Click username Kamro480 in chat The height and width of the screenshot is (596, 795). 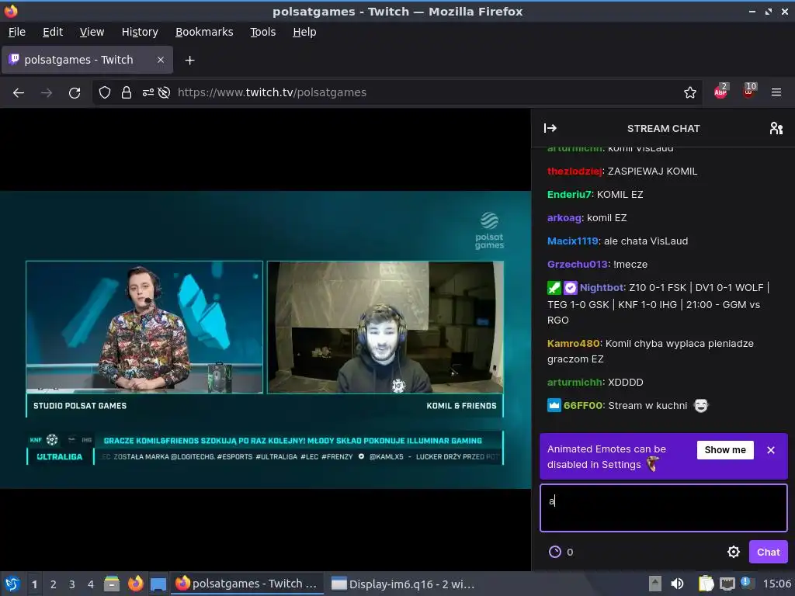pyautogui.click(x=574, y=344)
